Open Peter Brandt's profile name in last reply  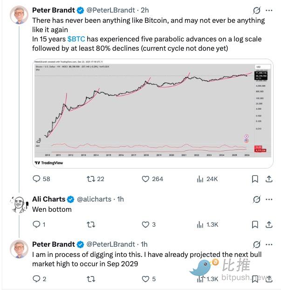(x=53, y=244)
